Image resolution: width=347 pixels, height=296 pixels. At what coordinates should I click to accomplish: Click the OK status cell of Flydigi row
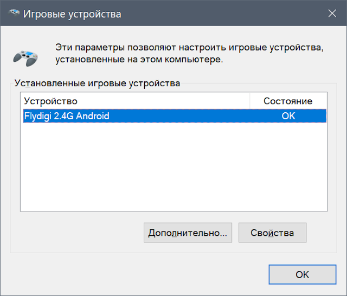point(288,115)
